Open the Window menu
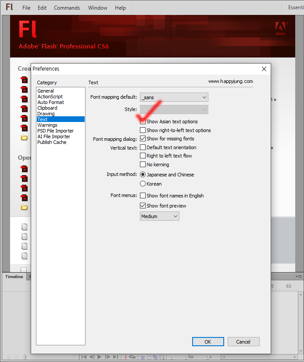 pyautogui.click(x=98, y=7)
